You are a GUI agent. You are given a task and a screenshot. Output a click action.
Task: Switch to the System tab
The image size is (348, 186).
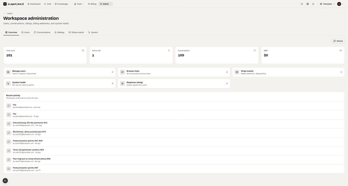[93, 33]
